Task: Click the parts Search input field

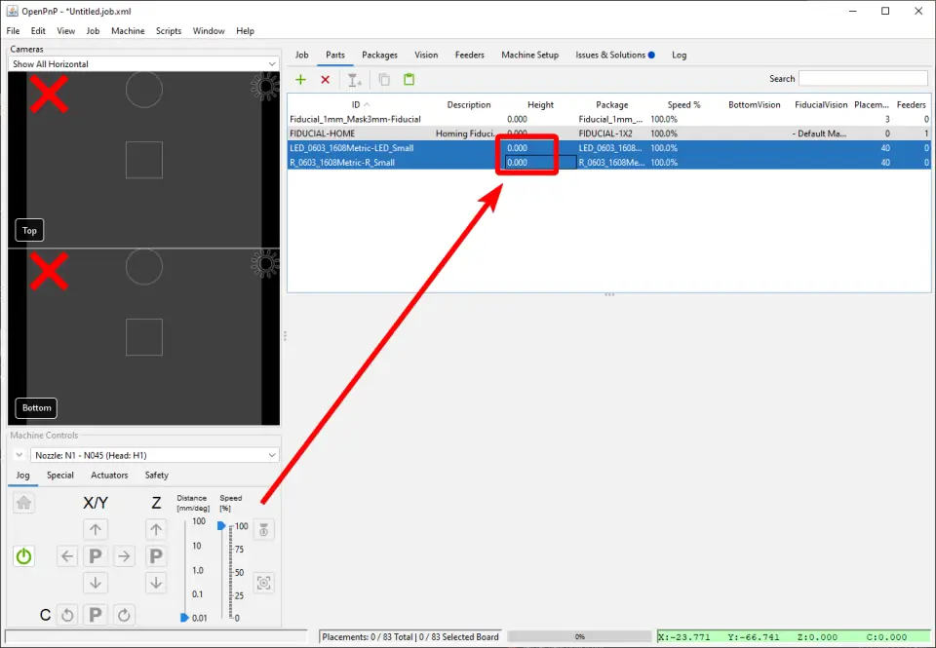Action: tap(863, 79)
